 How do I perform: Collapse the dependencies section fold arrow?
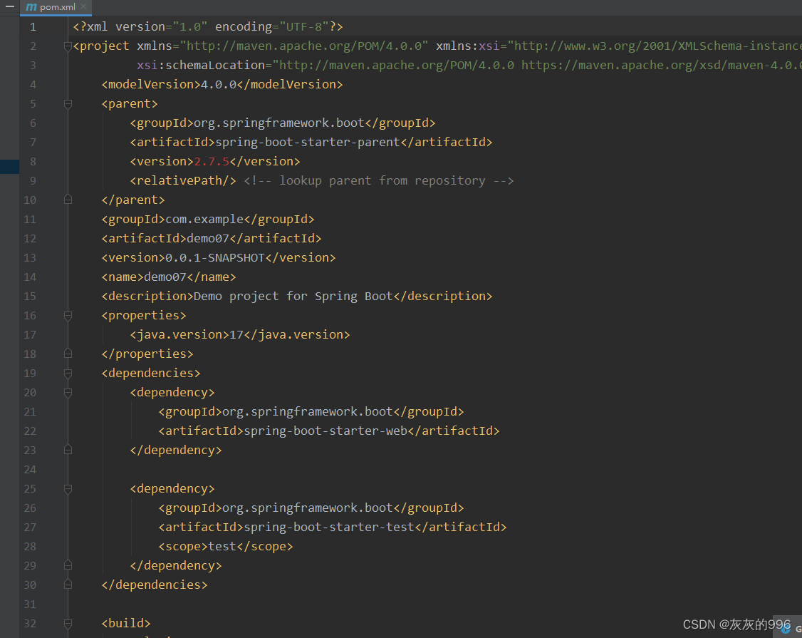(68, 373)
